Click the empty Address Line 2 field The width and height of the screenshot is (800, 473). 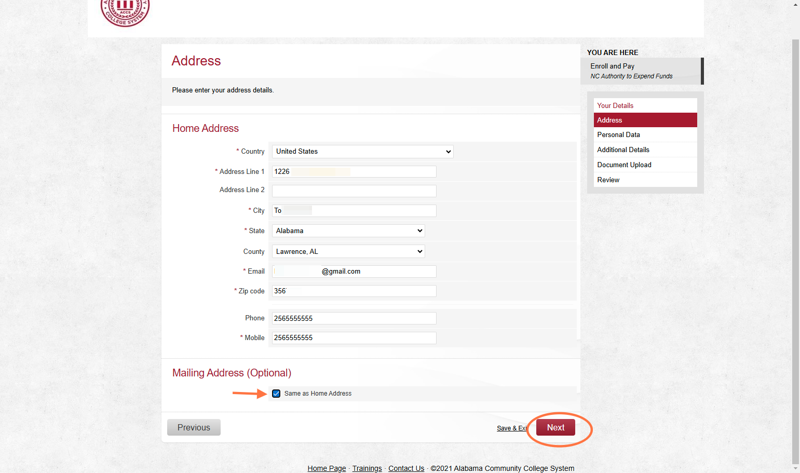pos(354,191)
